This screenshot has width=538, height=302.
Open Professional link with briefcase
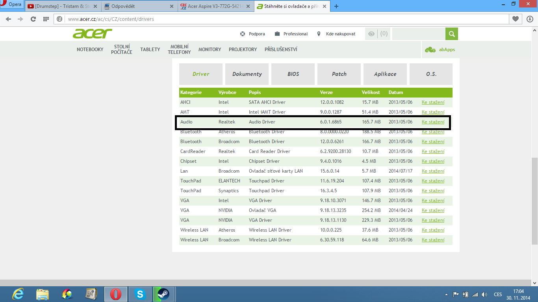(x=291, y=34)
